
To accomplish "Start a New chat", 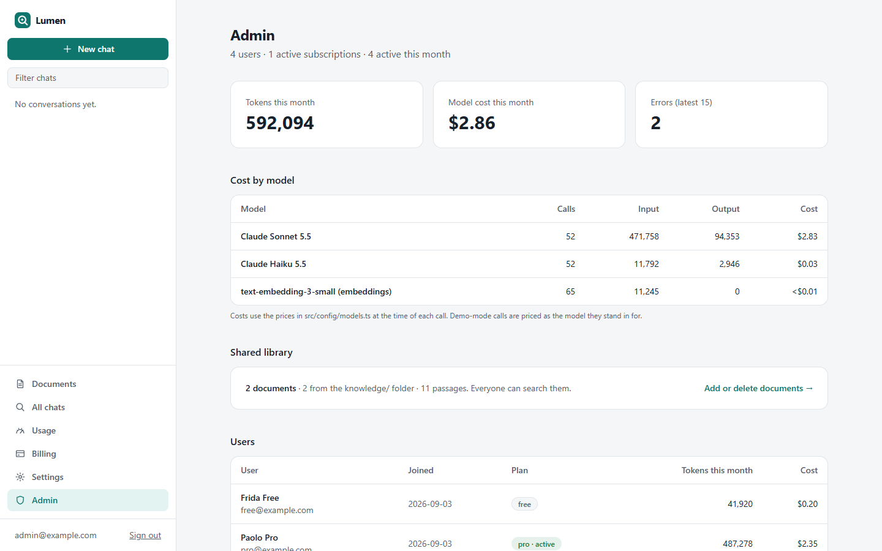I will click(88, 49).
